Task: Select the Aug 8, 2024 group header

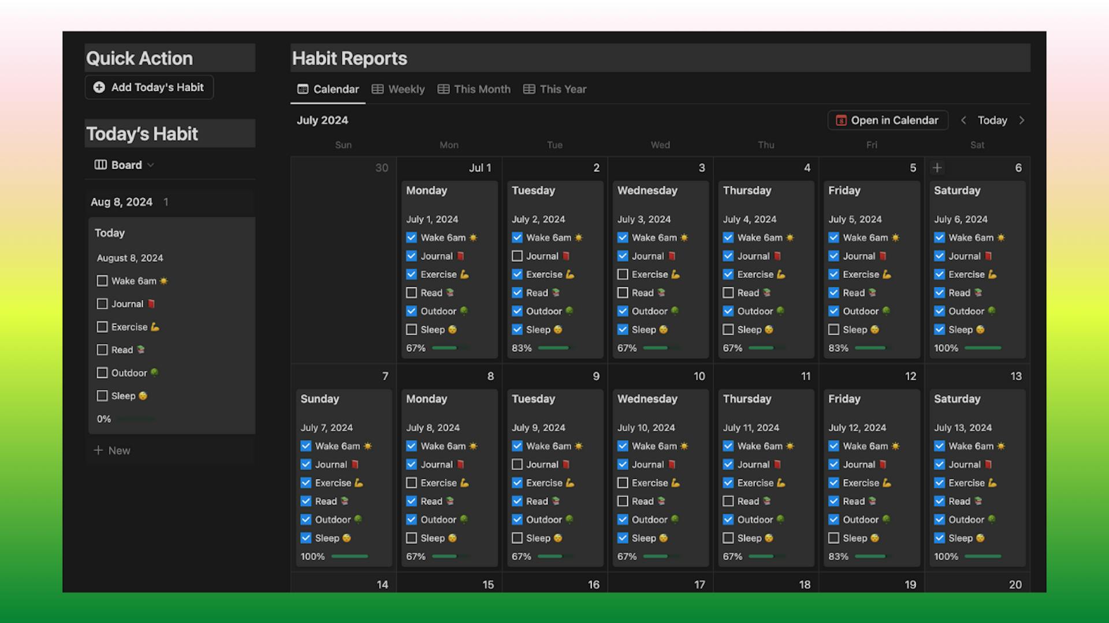Action: 121,202
